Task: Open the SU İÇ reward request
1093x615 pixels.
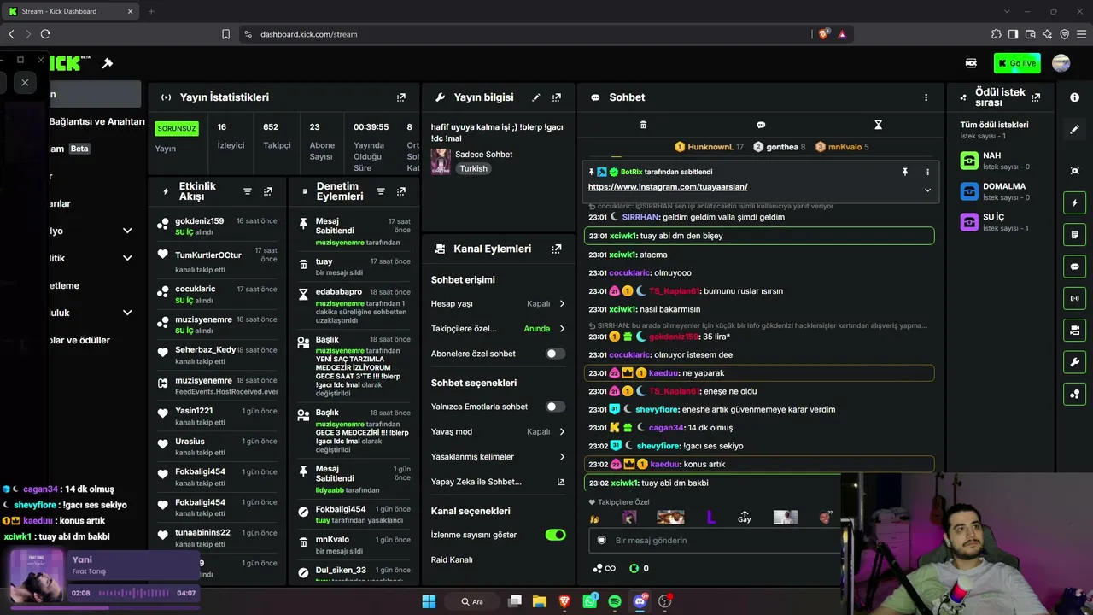Action: [x=1001, y=222]
